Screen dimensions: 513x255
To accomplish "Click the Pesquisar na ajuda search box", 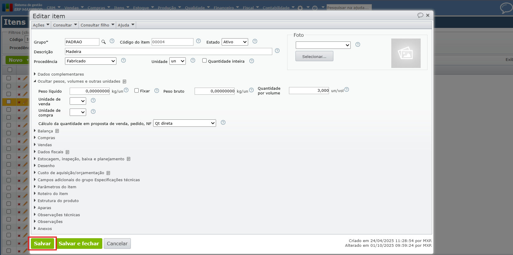I will point(349,8).
